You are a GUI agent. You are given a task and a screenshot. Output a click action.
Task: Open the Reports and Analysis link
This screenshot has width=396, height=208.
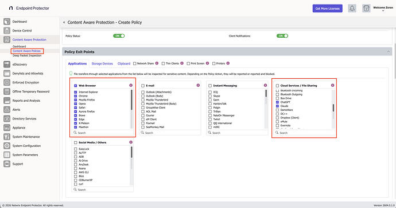tap(26, 101)
